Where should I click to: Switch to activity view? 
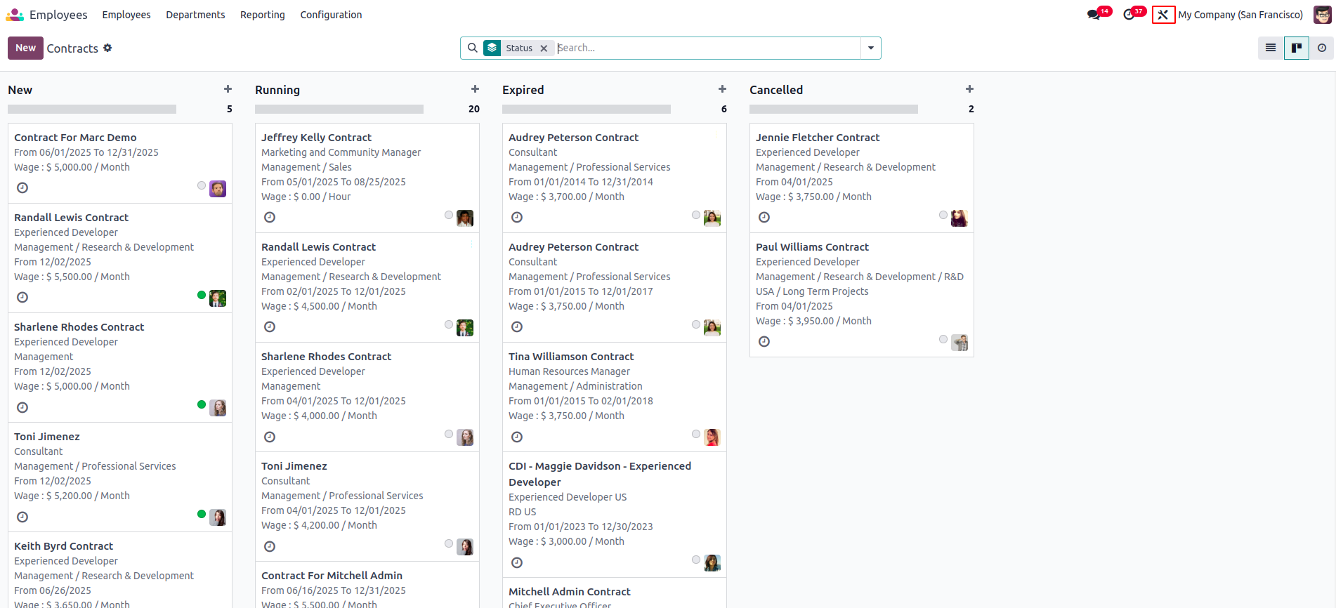point(1322,48)
